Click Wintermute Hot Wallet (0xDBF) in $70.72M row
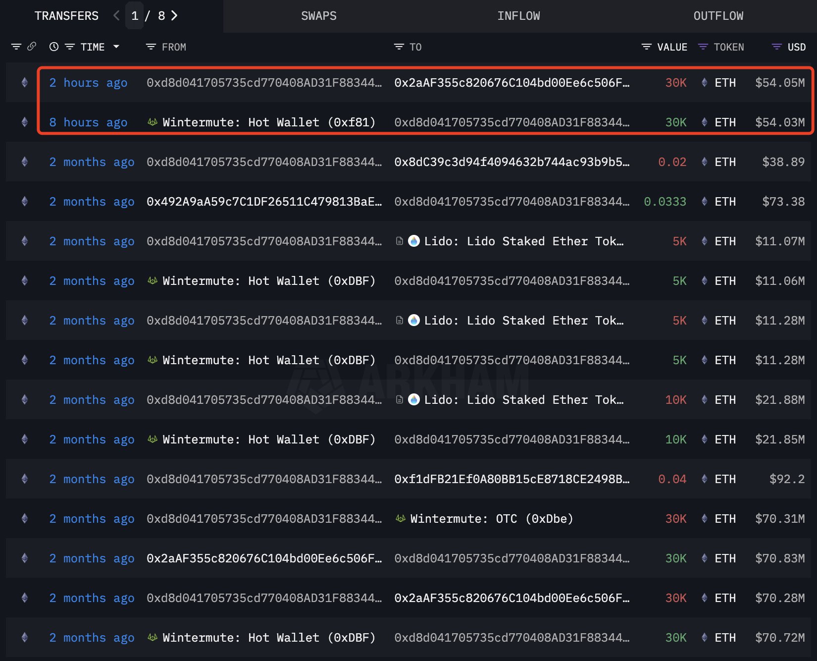The height and width of the screenshot is (661, 817). (x=269, y=638)
